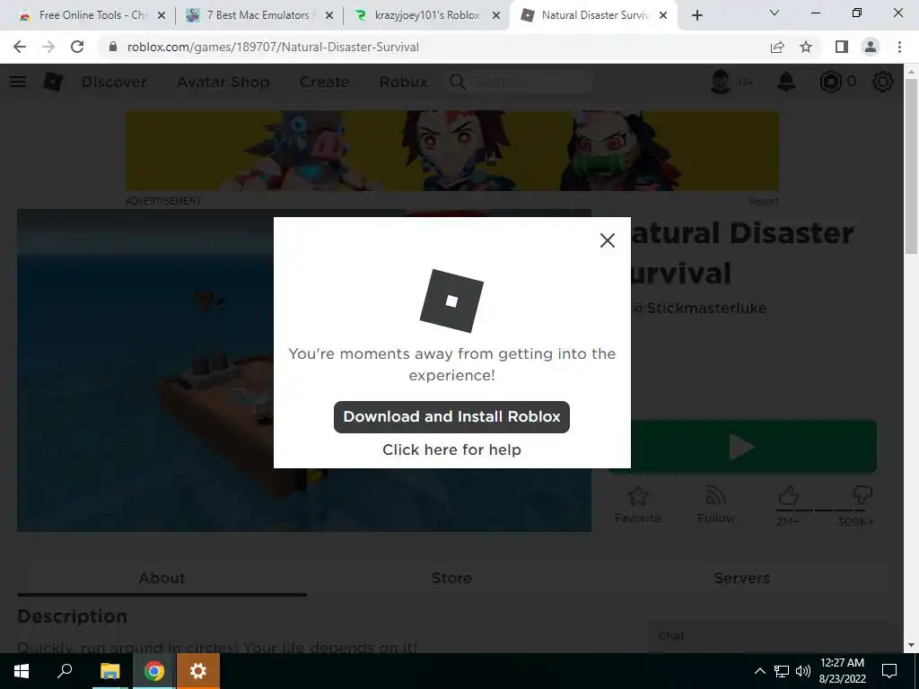The image size is (919, 689).
Task: Open the Chrome profile avatar menu
Action: tap(871, 47)
